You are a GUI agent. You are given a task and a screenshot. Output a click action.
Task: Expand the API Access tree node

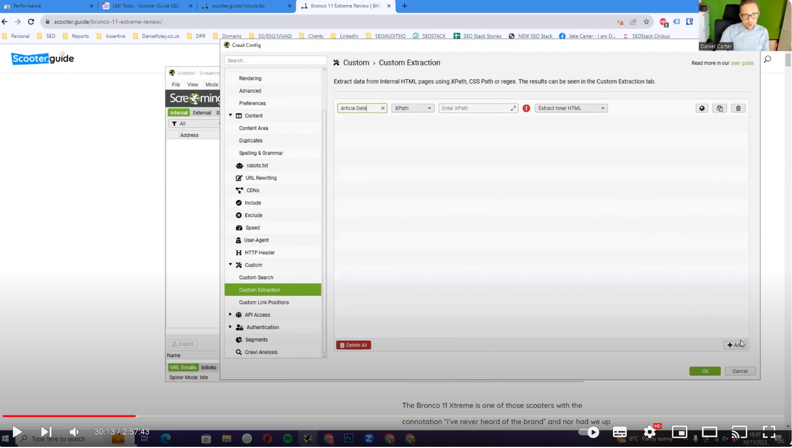click(230, 315)
